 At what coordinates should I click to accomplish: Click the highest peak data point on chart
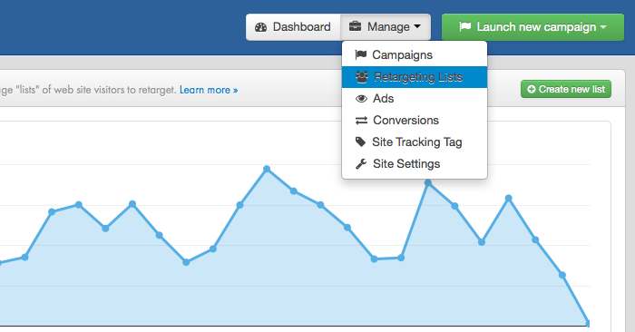tap(267, 169)
